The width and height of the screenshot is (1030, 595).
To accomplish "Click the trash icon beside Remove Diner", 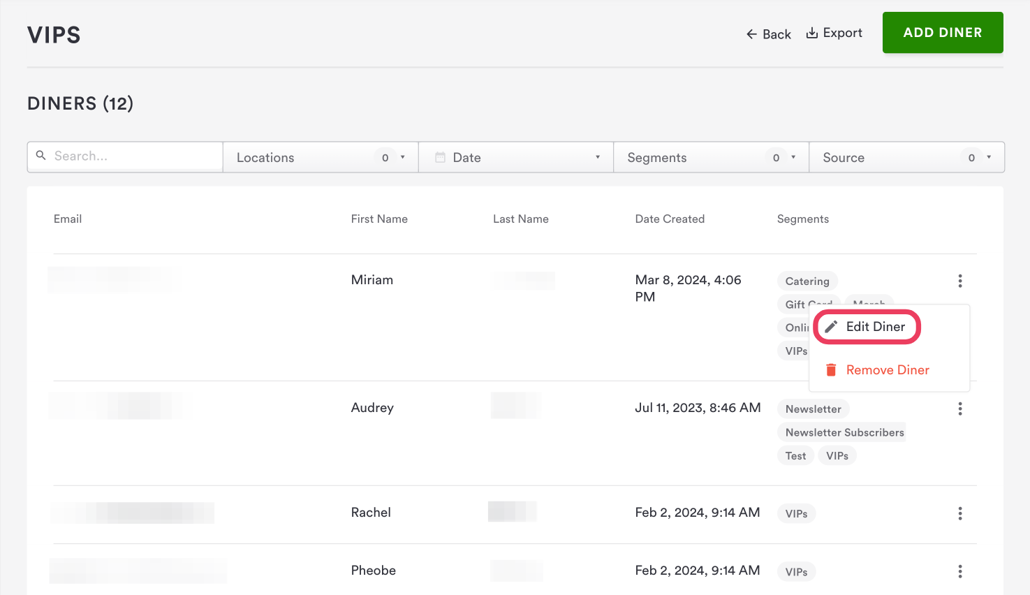I will point(831,370).
